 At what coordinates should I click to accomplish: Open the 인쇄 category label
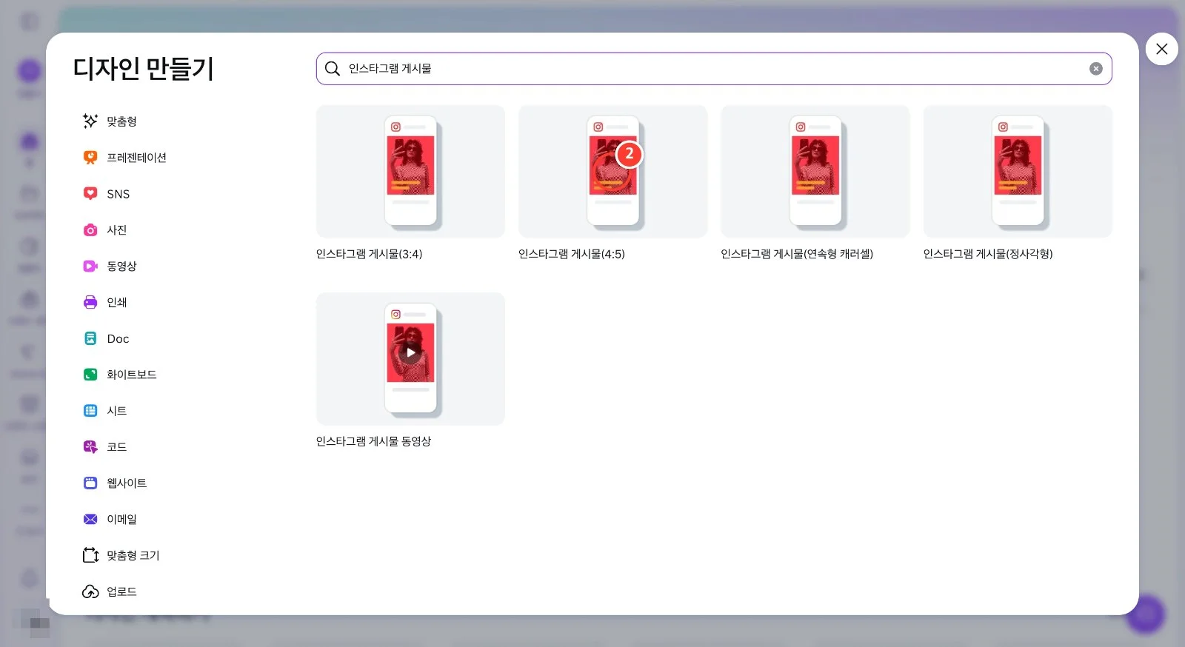(x=116, y=302)
